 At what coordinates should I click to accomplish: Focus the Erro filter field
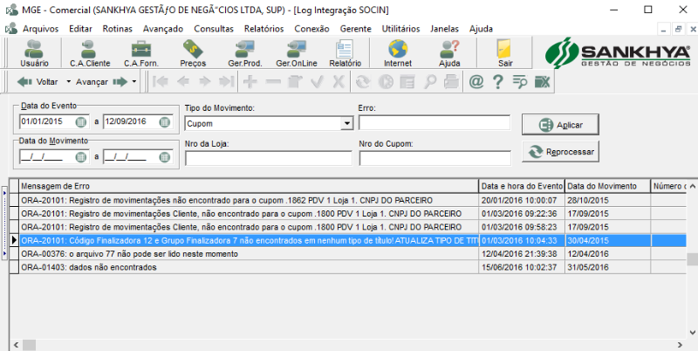pos(435,123)
